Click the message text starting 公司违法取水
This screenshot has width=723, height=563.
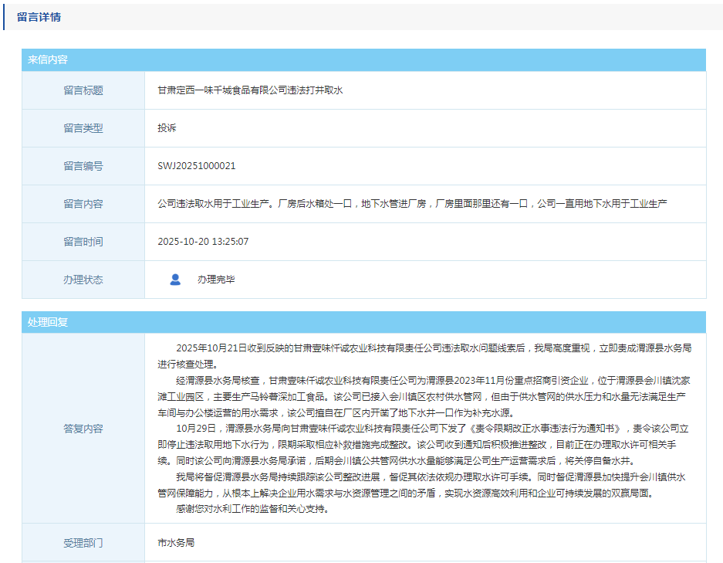click(x=412, y=204)
